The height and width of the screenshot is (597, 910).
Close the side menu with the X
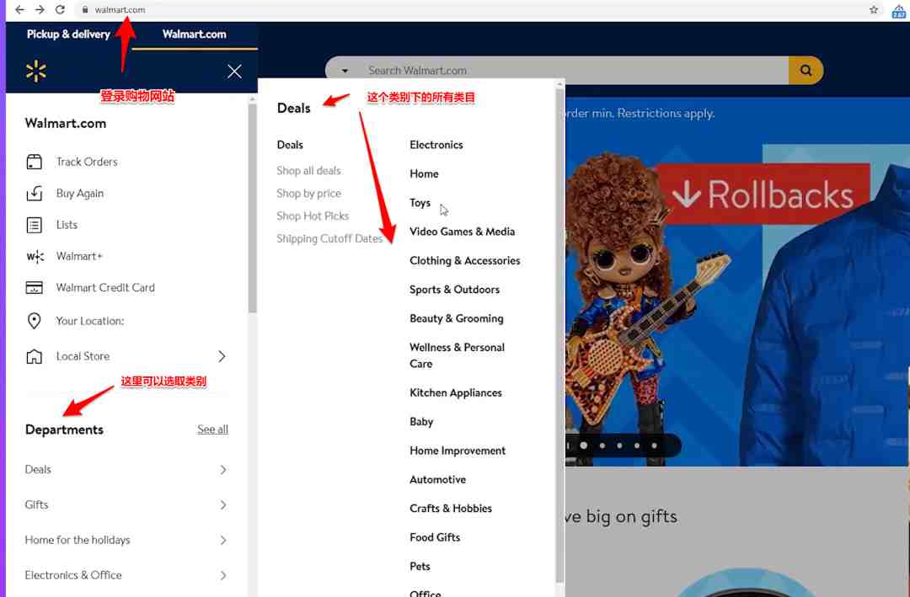(x=234, y=72)
